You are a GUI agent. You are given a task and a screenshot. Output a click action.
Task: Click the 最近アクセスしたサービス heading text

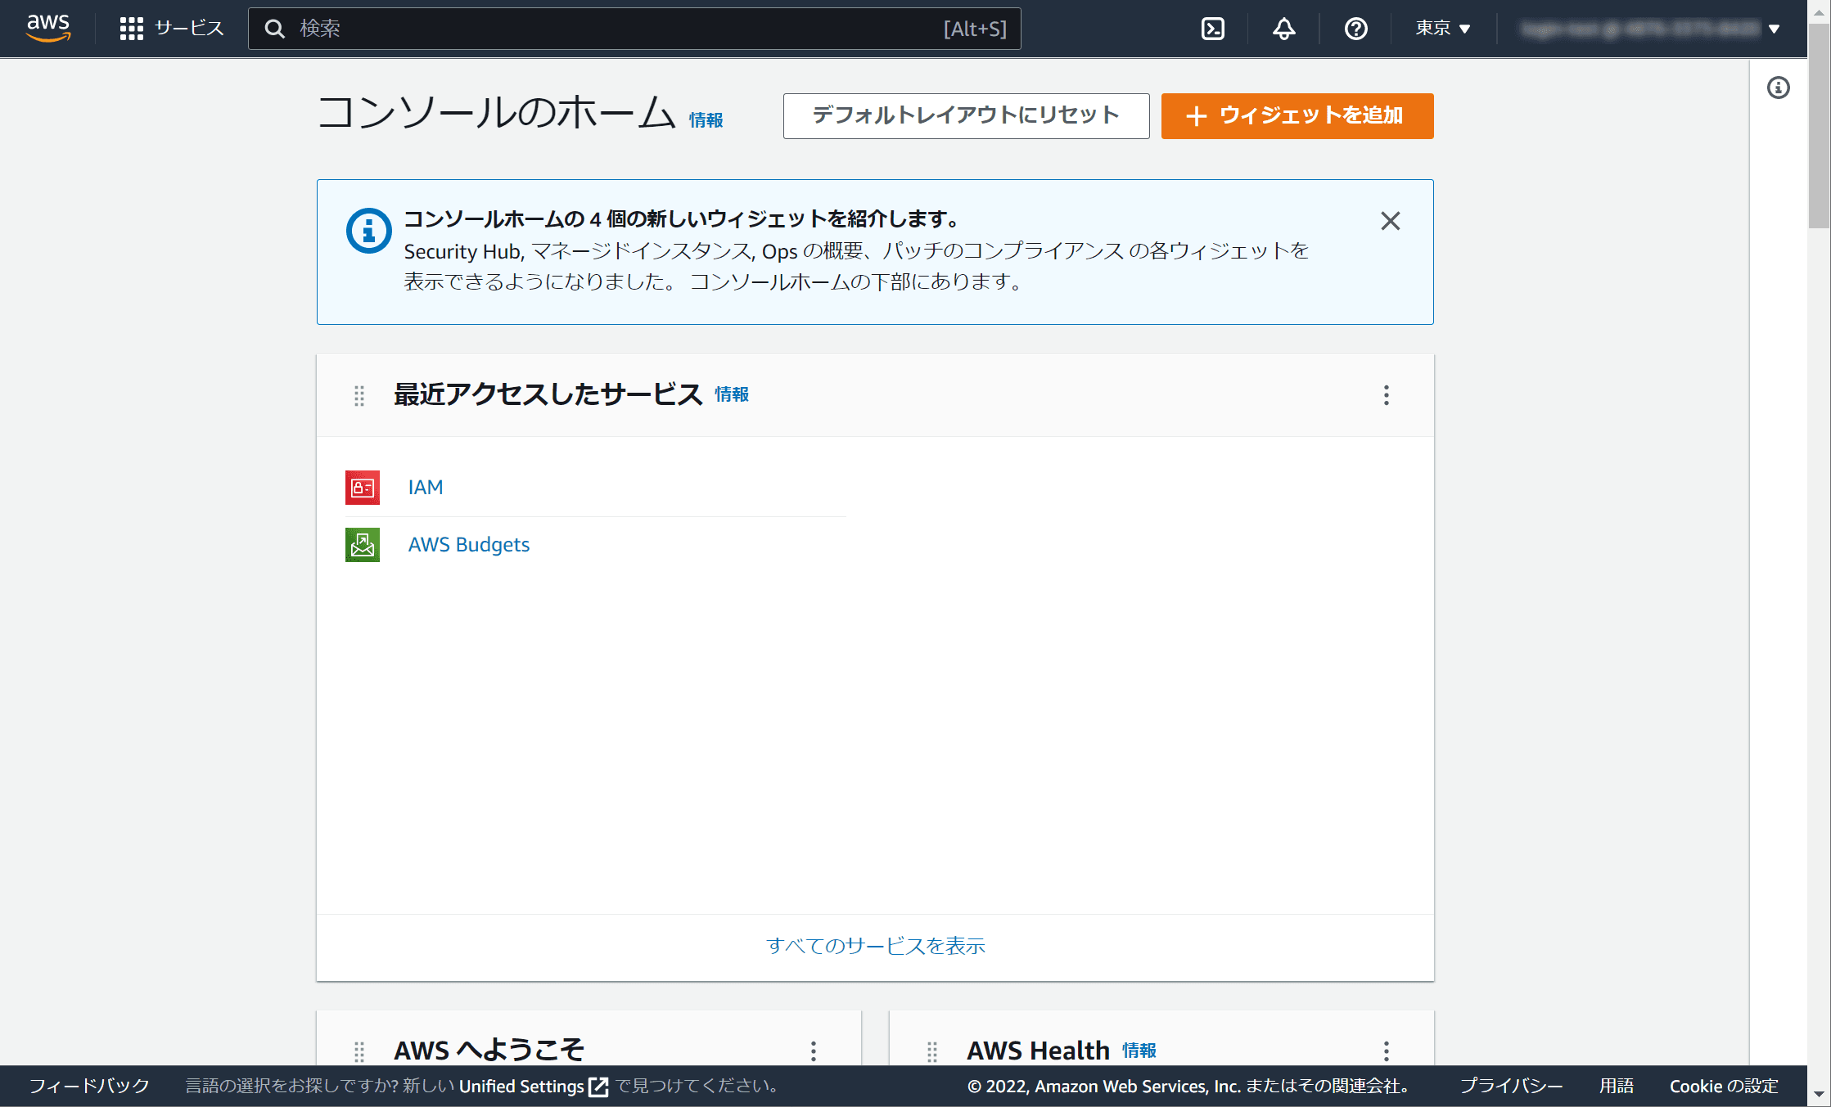point(548,394)
